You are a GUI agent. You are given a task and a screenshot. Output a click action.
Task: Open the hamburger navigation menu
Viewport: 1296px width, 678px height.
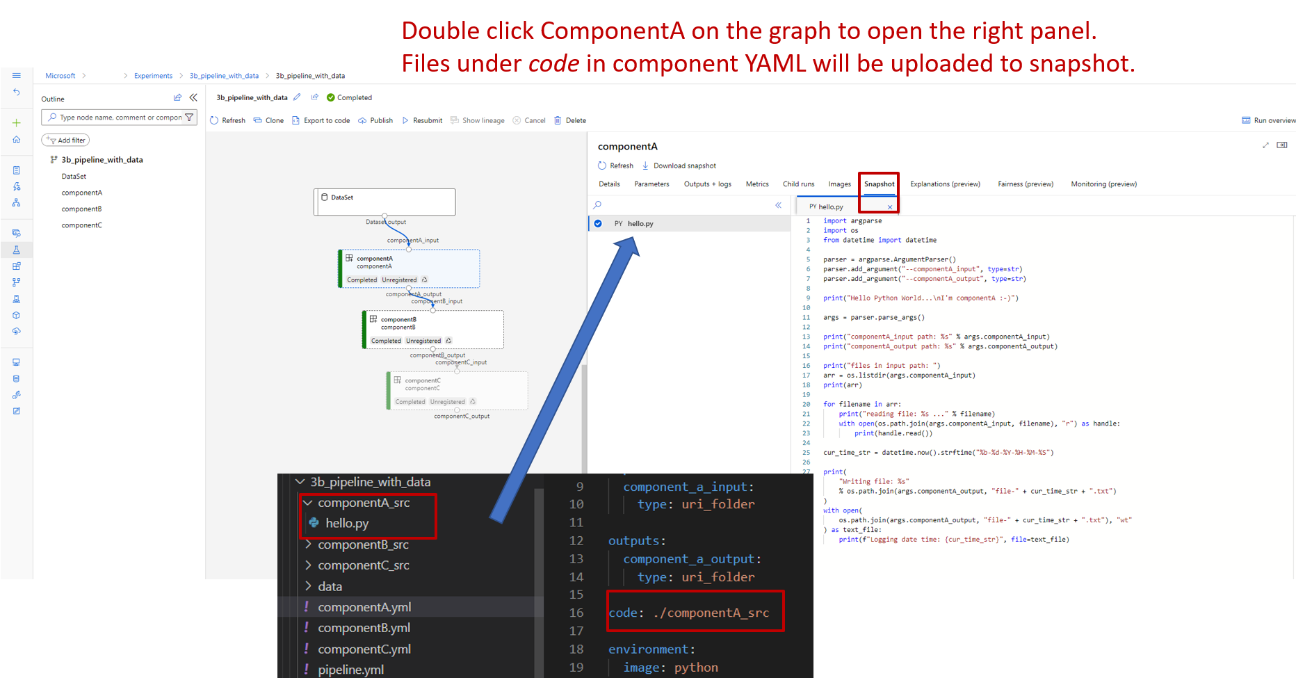[x=17, y=75]
